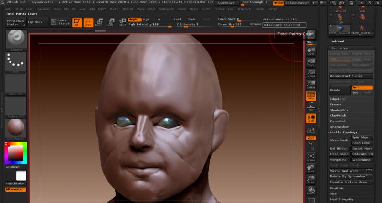
Task: Adjust the Focal Shift slider
Action: (x=238, y=19)
